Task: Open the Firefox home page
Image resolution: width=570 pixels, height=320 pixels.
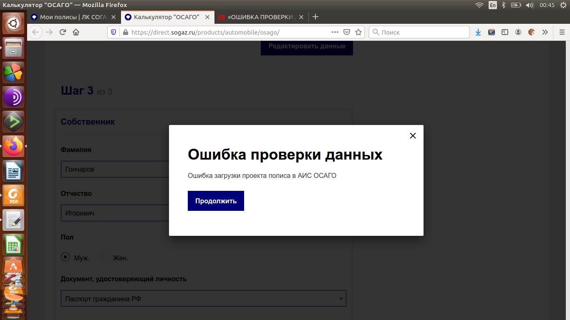Action: click(76, 32)
